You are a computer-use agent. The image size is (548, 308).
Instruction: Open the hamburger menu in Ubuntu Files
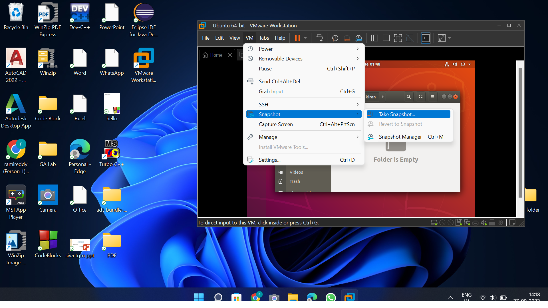tap(432, 97)
